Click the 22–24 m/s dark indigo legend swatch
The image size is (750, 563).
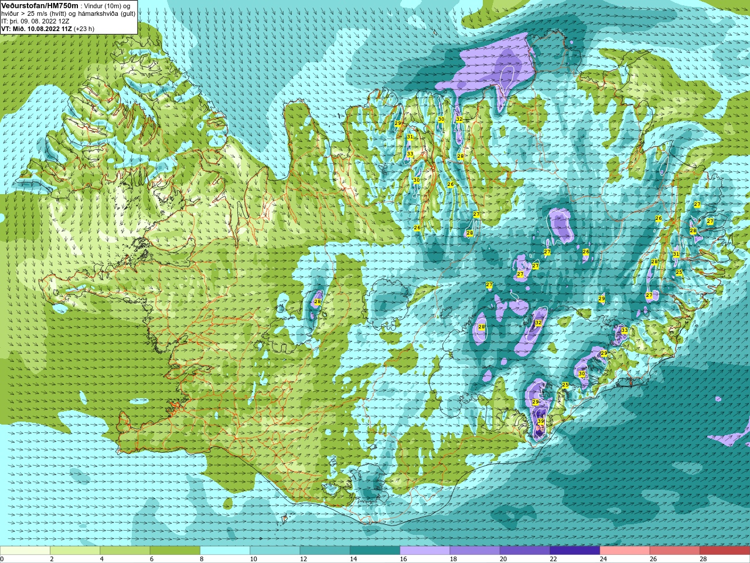(x=575, y=551)
